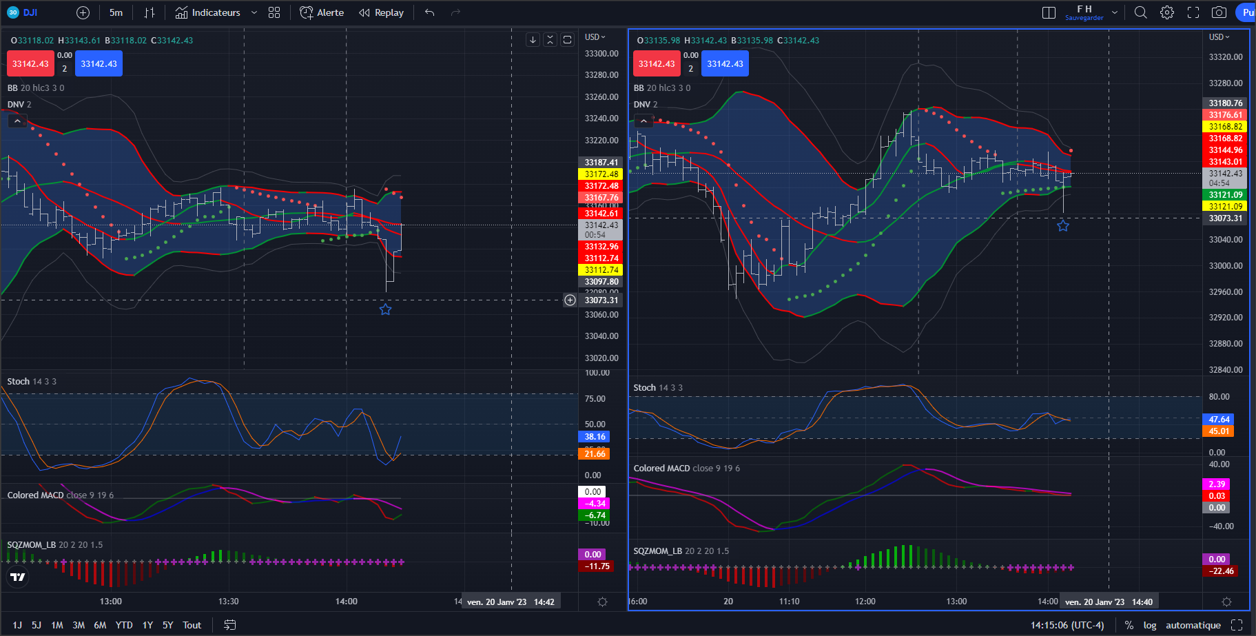1256x636 pixels.
Task: Start the Replay mode
Action: click(381, 12)
